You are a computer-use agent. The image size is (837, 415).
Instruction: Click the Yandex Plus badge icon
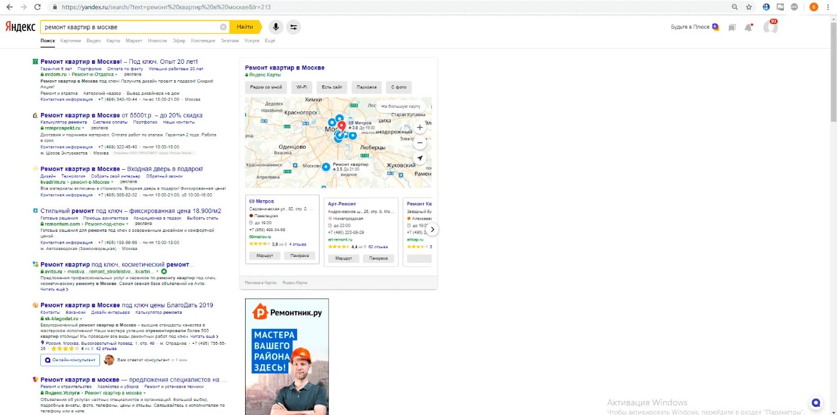[x=715, y=27]
